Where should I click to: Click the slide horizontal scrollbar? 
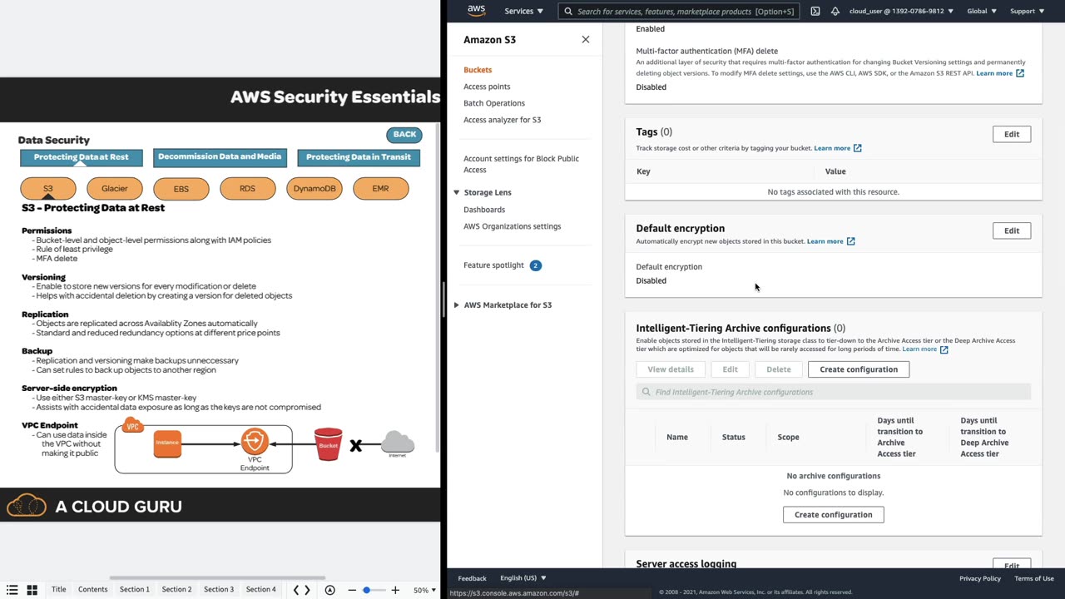pyautogui.click(x=217, y=578)
